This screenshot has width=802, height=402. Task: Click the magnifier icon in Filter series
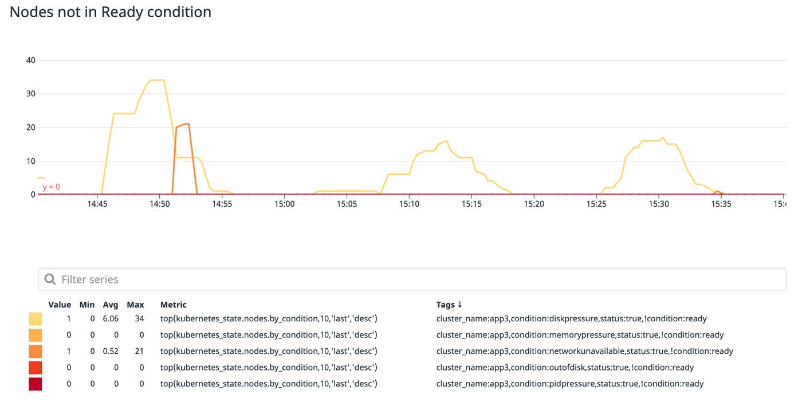(x=50, y=279)
